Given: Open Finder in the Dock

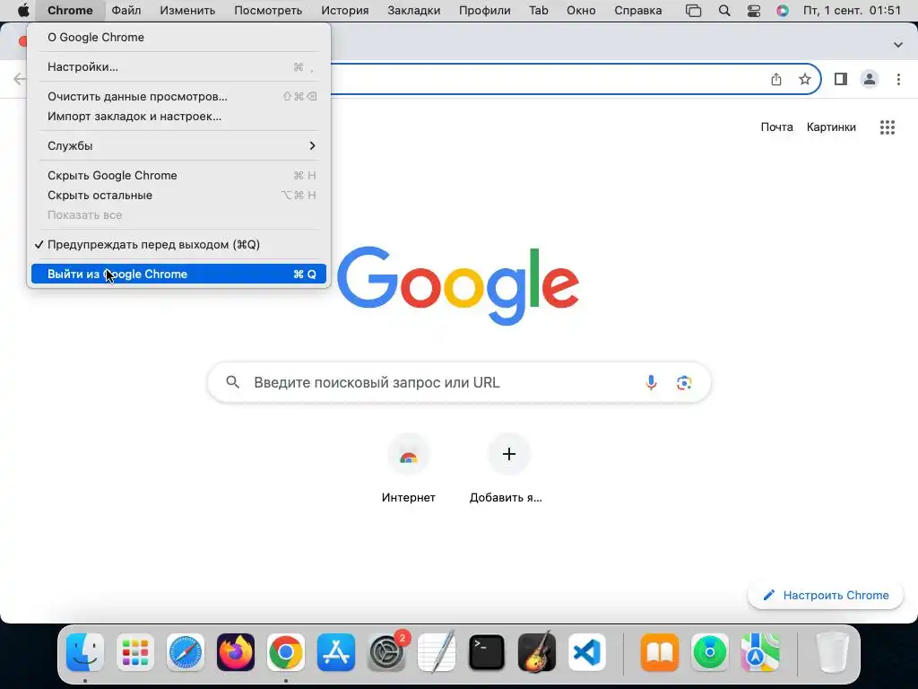Looking at the screenshot, I should click(85, 652).
